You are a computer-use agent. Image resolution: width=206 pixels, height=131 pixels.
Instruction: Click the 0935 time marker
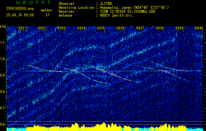(x=101, y=28)
